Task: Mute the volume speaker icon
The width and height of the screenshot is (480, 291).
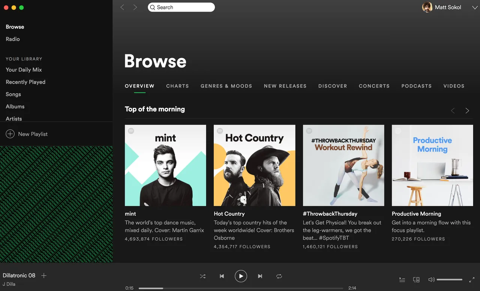Action: tap(431, 280)
